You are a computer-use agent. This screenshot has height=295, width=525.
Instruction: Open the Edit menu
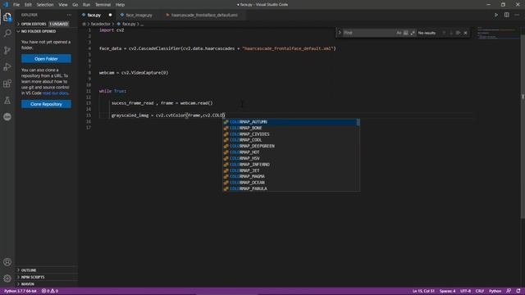point(28,5)
